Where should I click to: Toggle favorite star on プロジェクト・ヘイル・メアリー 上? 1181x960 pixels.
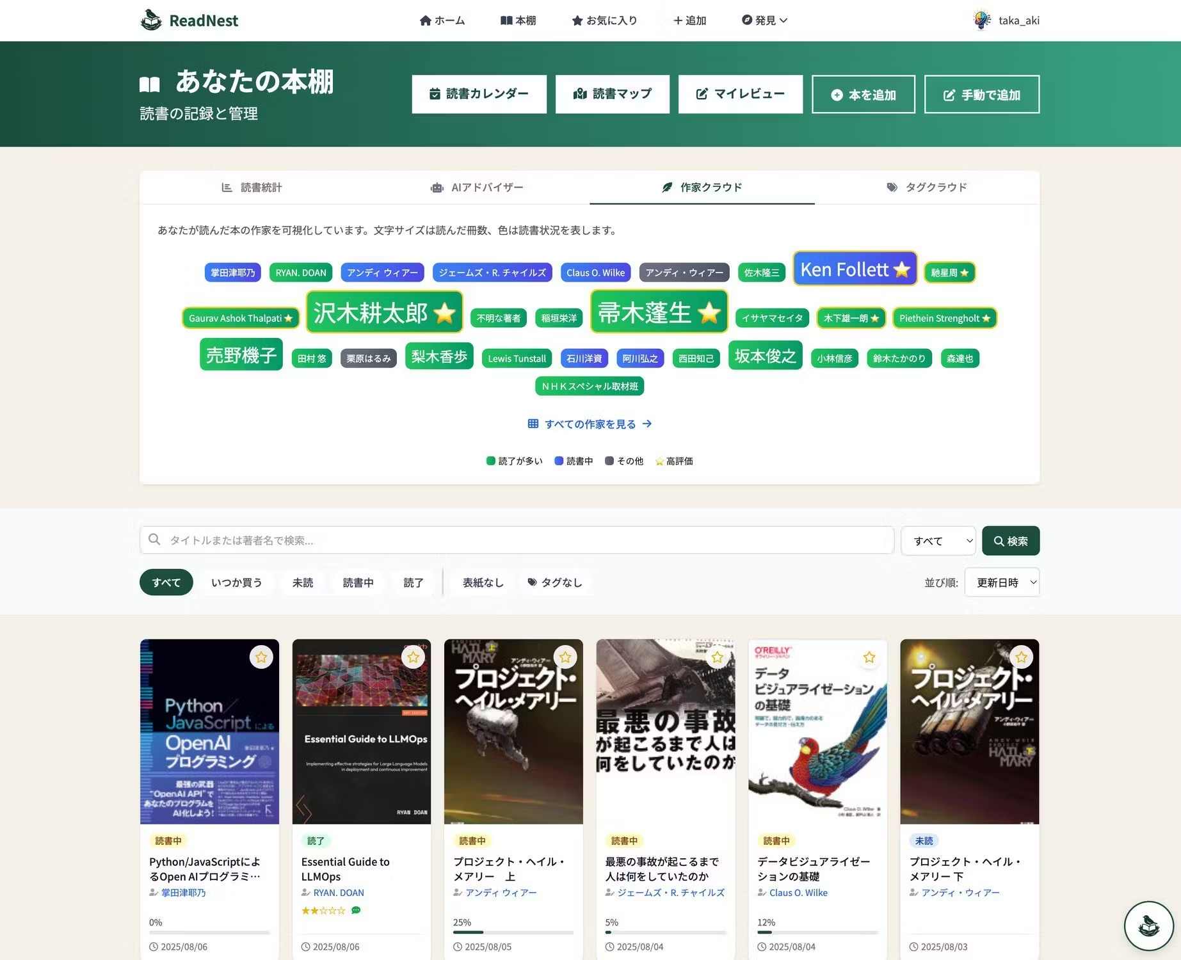[565, 657]
